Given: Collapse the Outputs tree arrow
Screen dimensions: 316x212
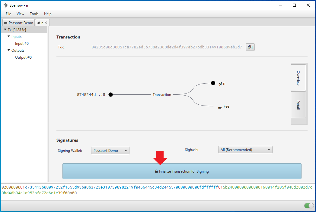Looking at the screenshot, I should (x=9, y=50).
